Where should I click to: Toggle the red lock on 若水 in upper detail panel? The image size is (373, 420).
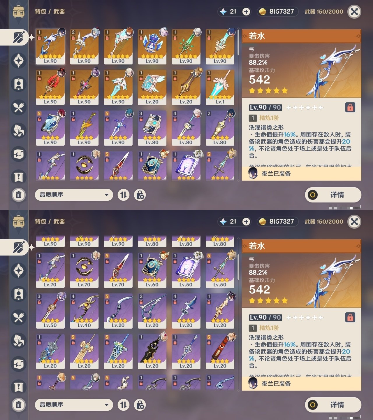click(350, 107)
